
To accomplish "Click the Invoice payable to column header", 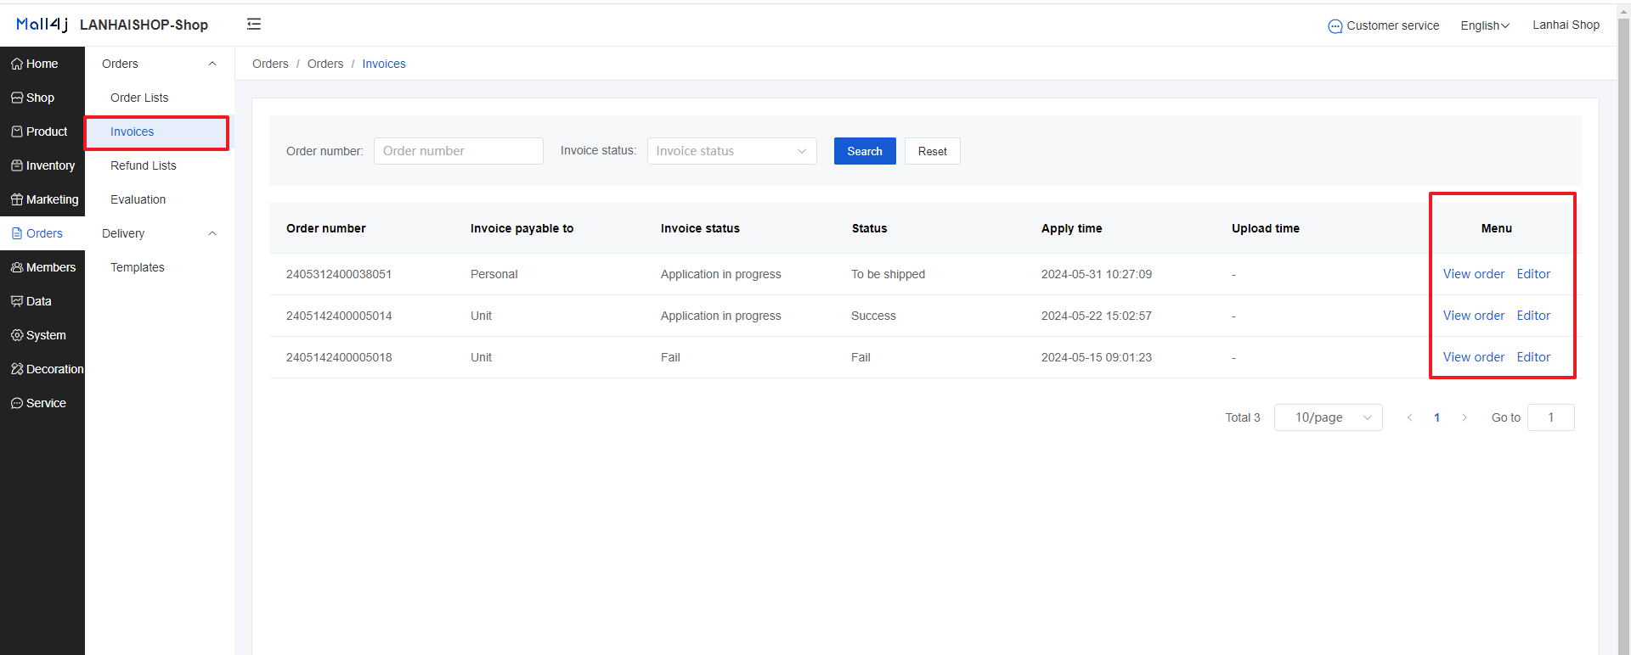I will (522, 228).
